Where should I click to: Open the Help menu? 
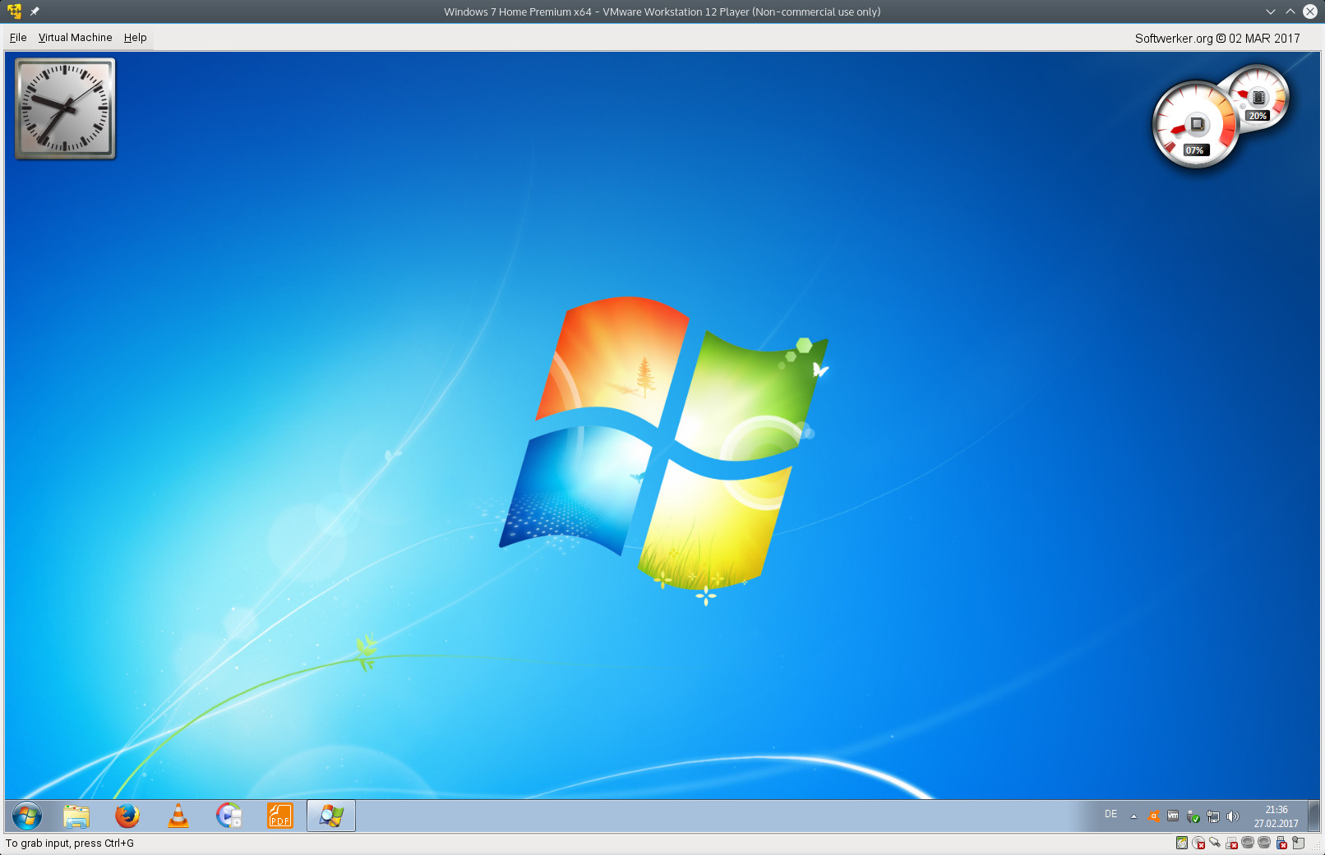[x=135, y=38]
